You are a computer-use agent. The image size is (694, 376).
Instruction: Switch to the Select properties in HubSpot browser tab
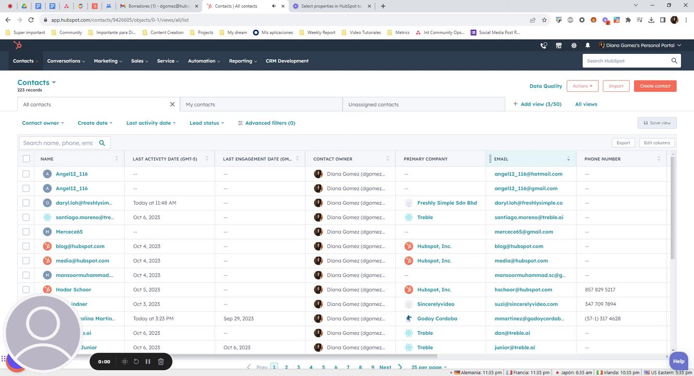pyautogui.click(x=331, y=6)
